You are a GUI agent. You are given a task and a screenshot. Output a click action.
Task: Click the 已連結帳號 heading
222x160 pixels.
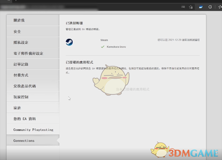(x=74, y=23)
